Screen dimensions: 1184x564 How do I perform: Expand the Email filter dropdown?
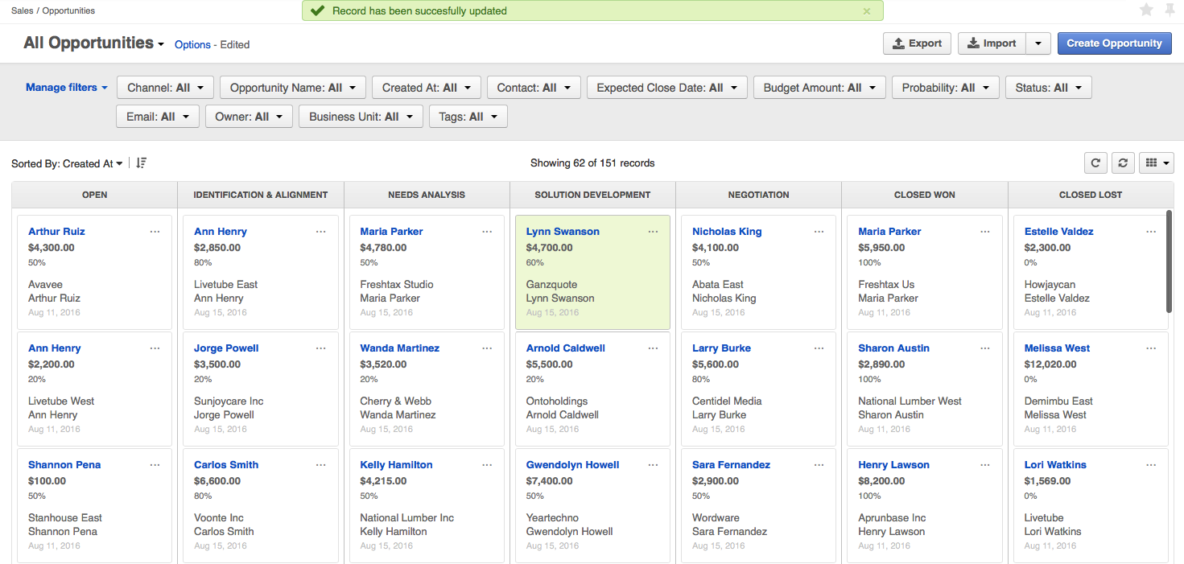click(x=158, y=117)
